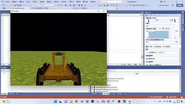
Task: Click the Live Share icon
Action: (160, 5)
